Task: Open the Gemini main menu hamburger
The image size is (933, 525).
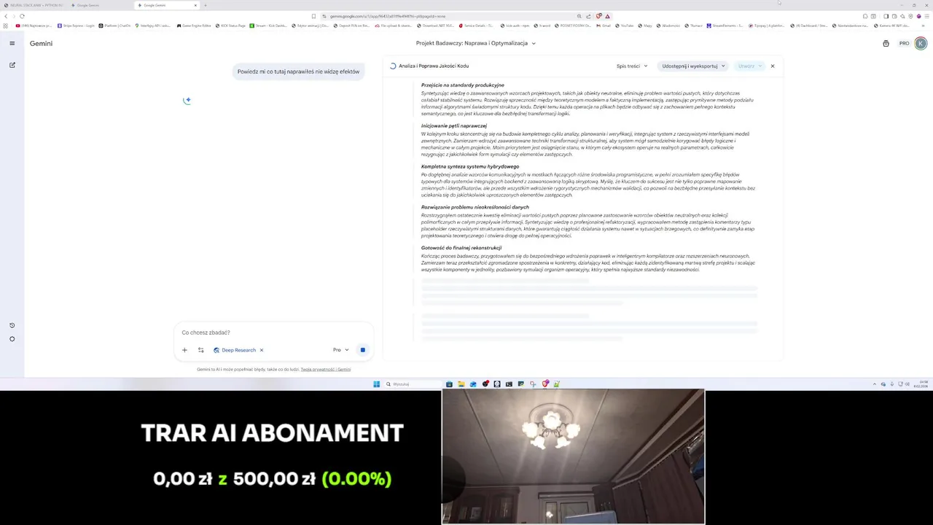Action: (12, 43)
